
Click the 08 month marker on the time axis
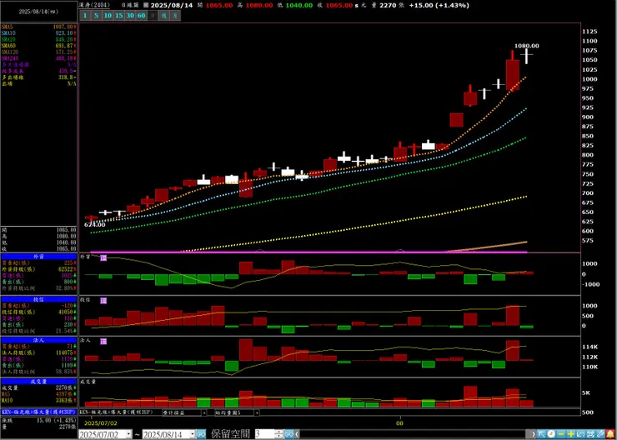click(400, 423)
